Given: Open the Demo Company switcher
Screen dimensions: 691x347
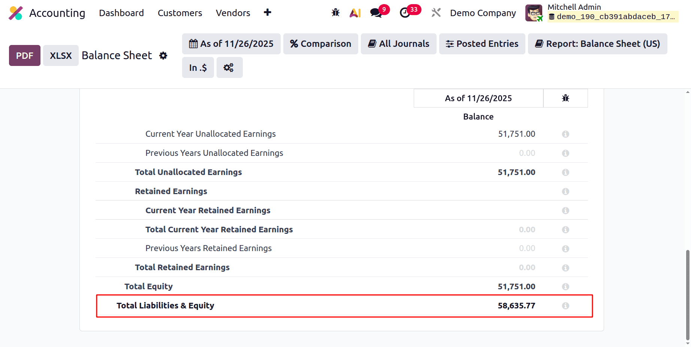Looking at the screenshot, I should pyautogui.click(x=483, y=13).
